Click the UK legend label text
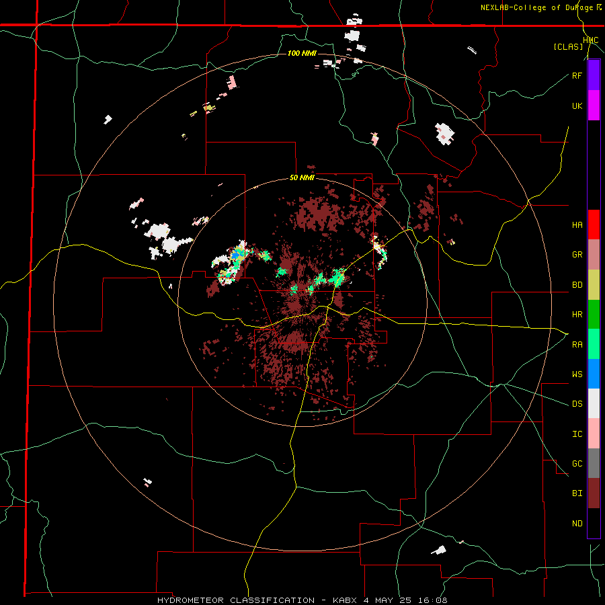This screenshot has height=605, width=605. (577, 106)
